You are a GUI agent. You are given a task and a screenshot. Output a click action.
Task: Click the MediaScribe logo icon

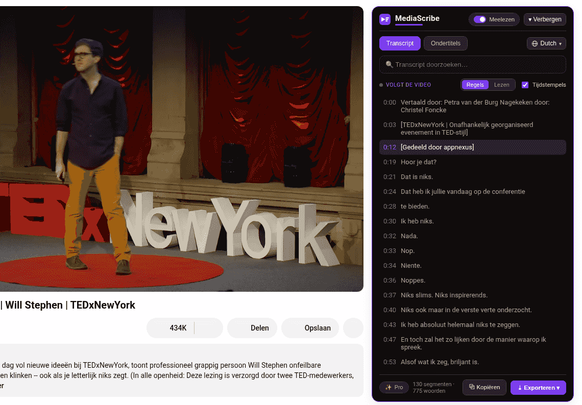(x=384, y=19)
